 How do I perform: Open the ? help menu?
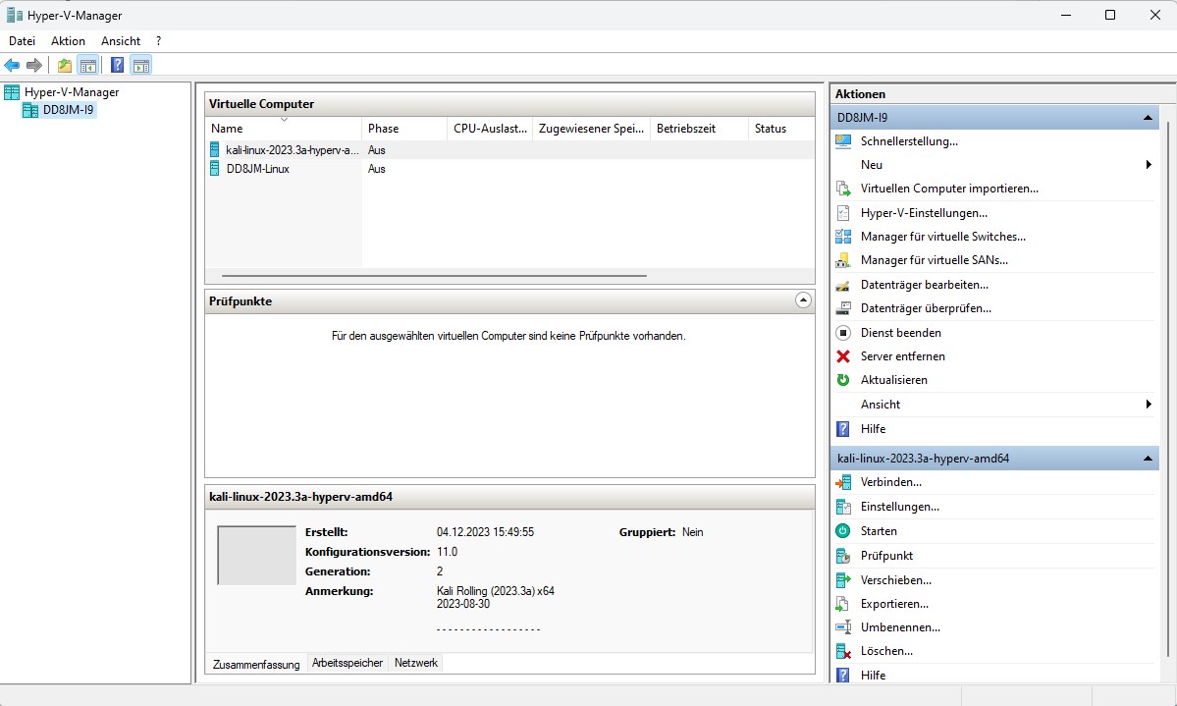point(158,41)
